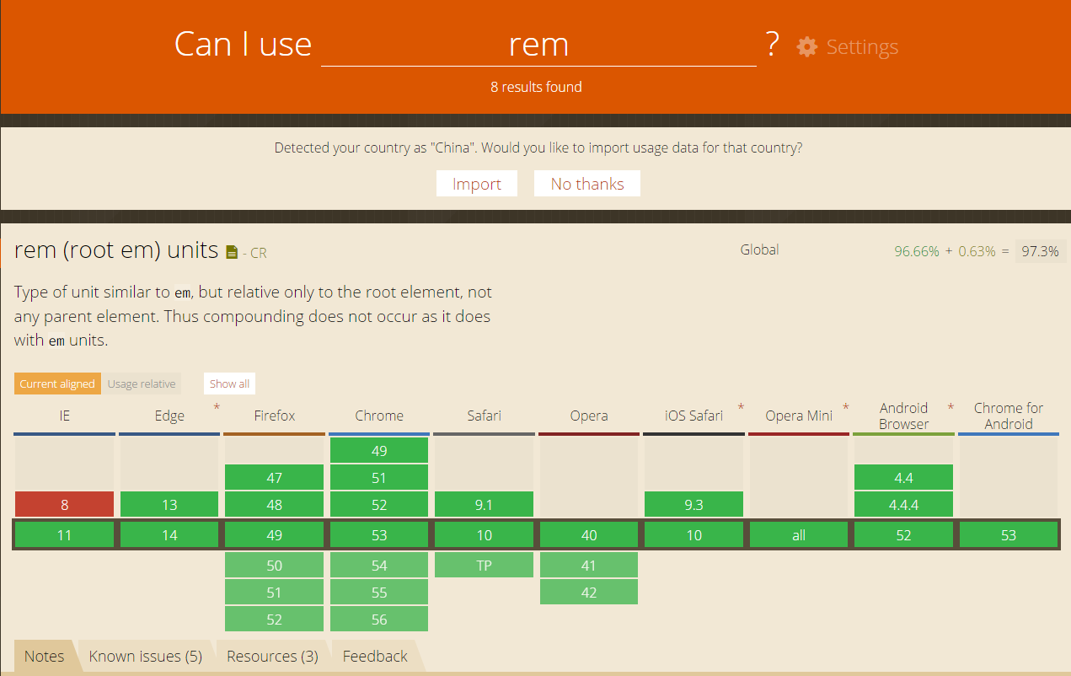Select the Chrome 56 cell
This screenshot has width=1071, height=676.
click(379, 620)
